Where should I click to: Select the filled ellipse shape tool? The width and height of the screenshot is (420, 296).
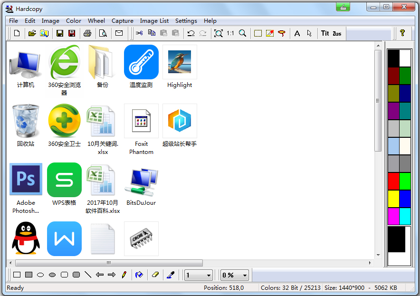coord(52,275)
